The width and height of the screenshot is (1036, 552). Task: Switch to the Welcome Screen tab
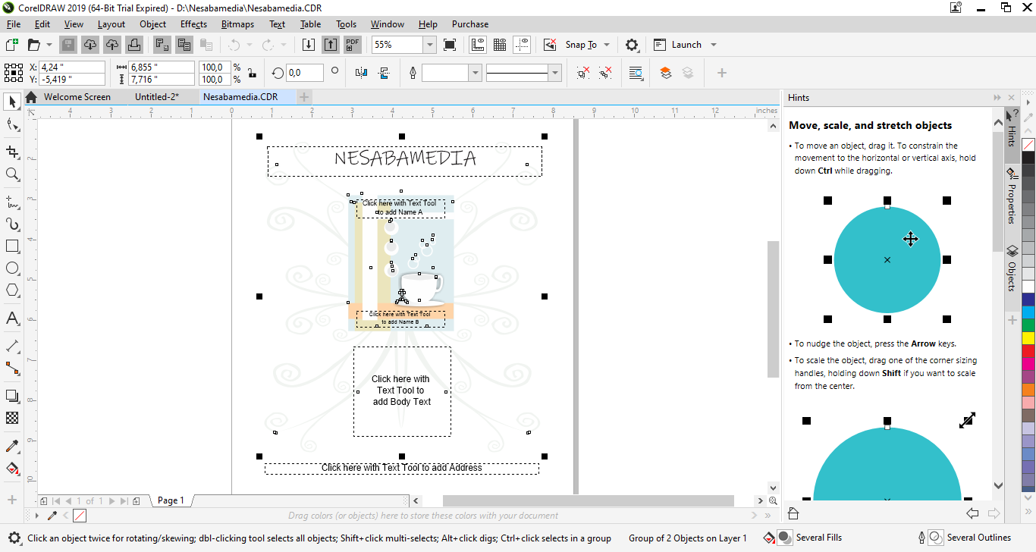click(77, 97)
